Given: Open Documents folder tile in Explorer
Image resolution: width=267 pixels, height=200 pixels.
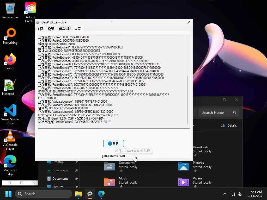Looking at the screenshot, I should click(121, 166).
